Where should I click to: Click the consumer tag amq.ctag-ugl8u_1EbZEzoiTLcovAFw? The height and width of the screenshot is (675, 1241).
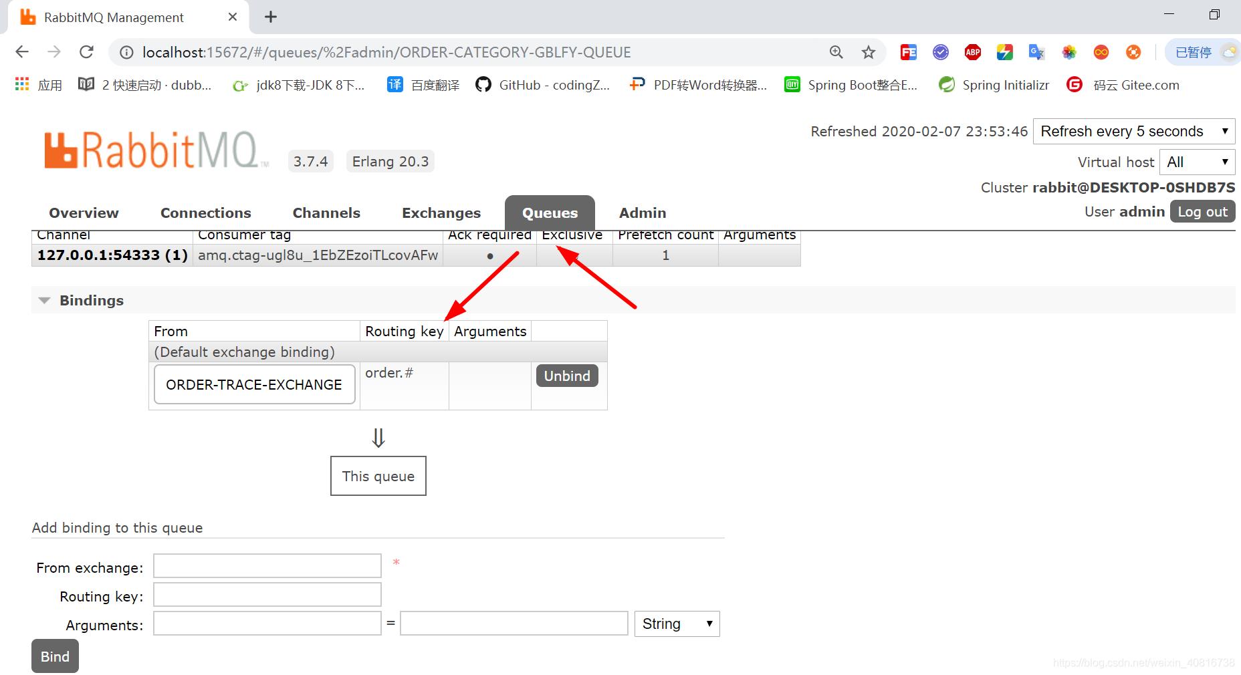(x=318, y=255)
